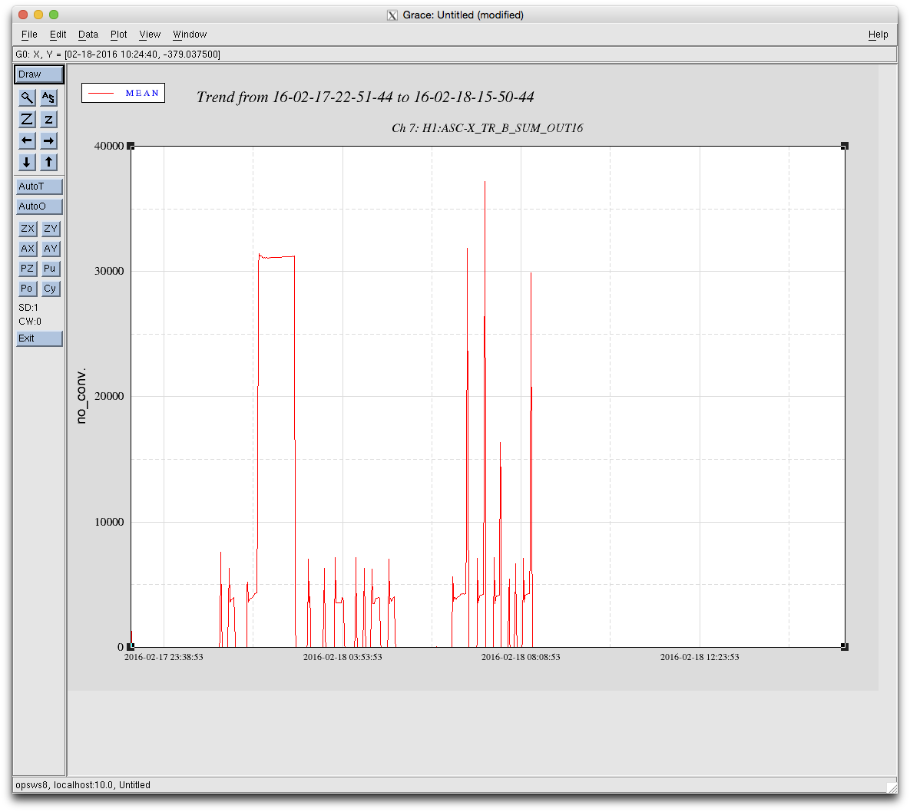Click the Pu push button
910x812 pixels.
[51, 269]
